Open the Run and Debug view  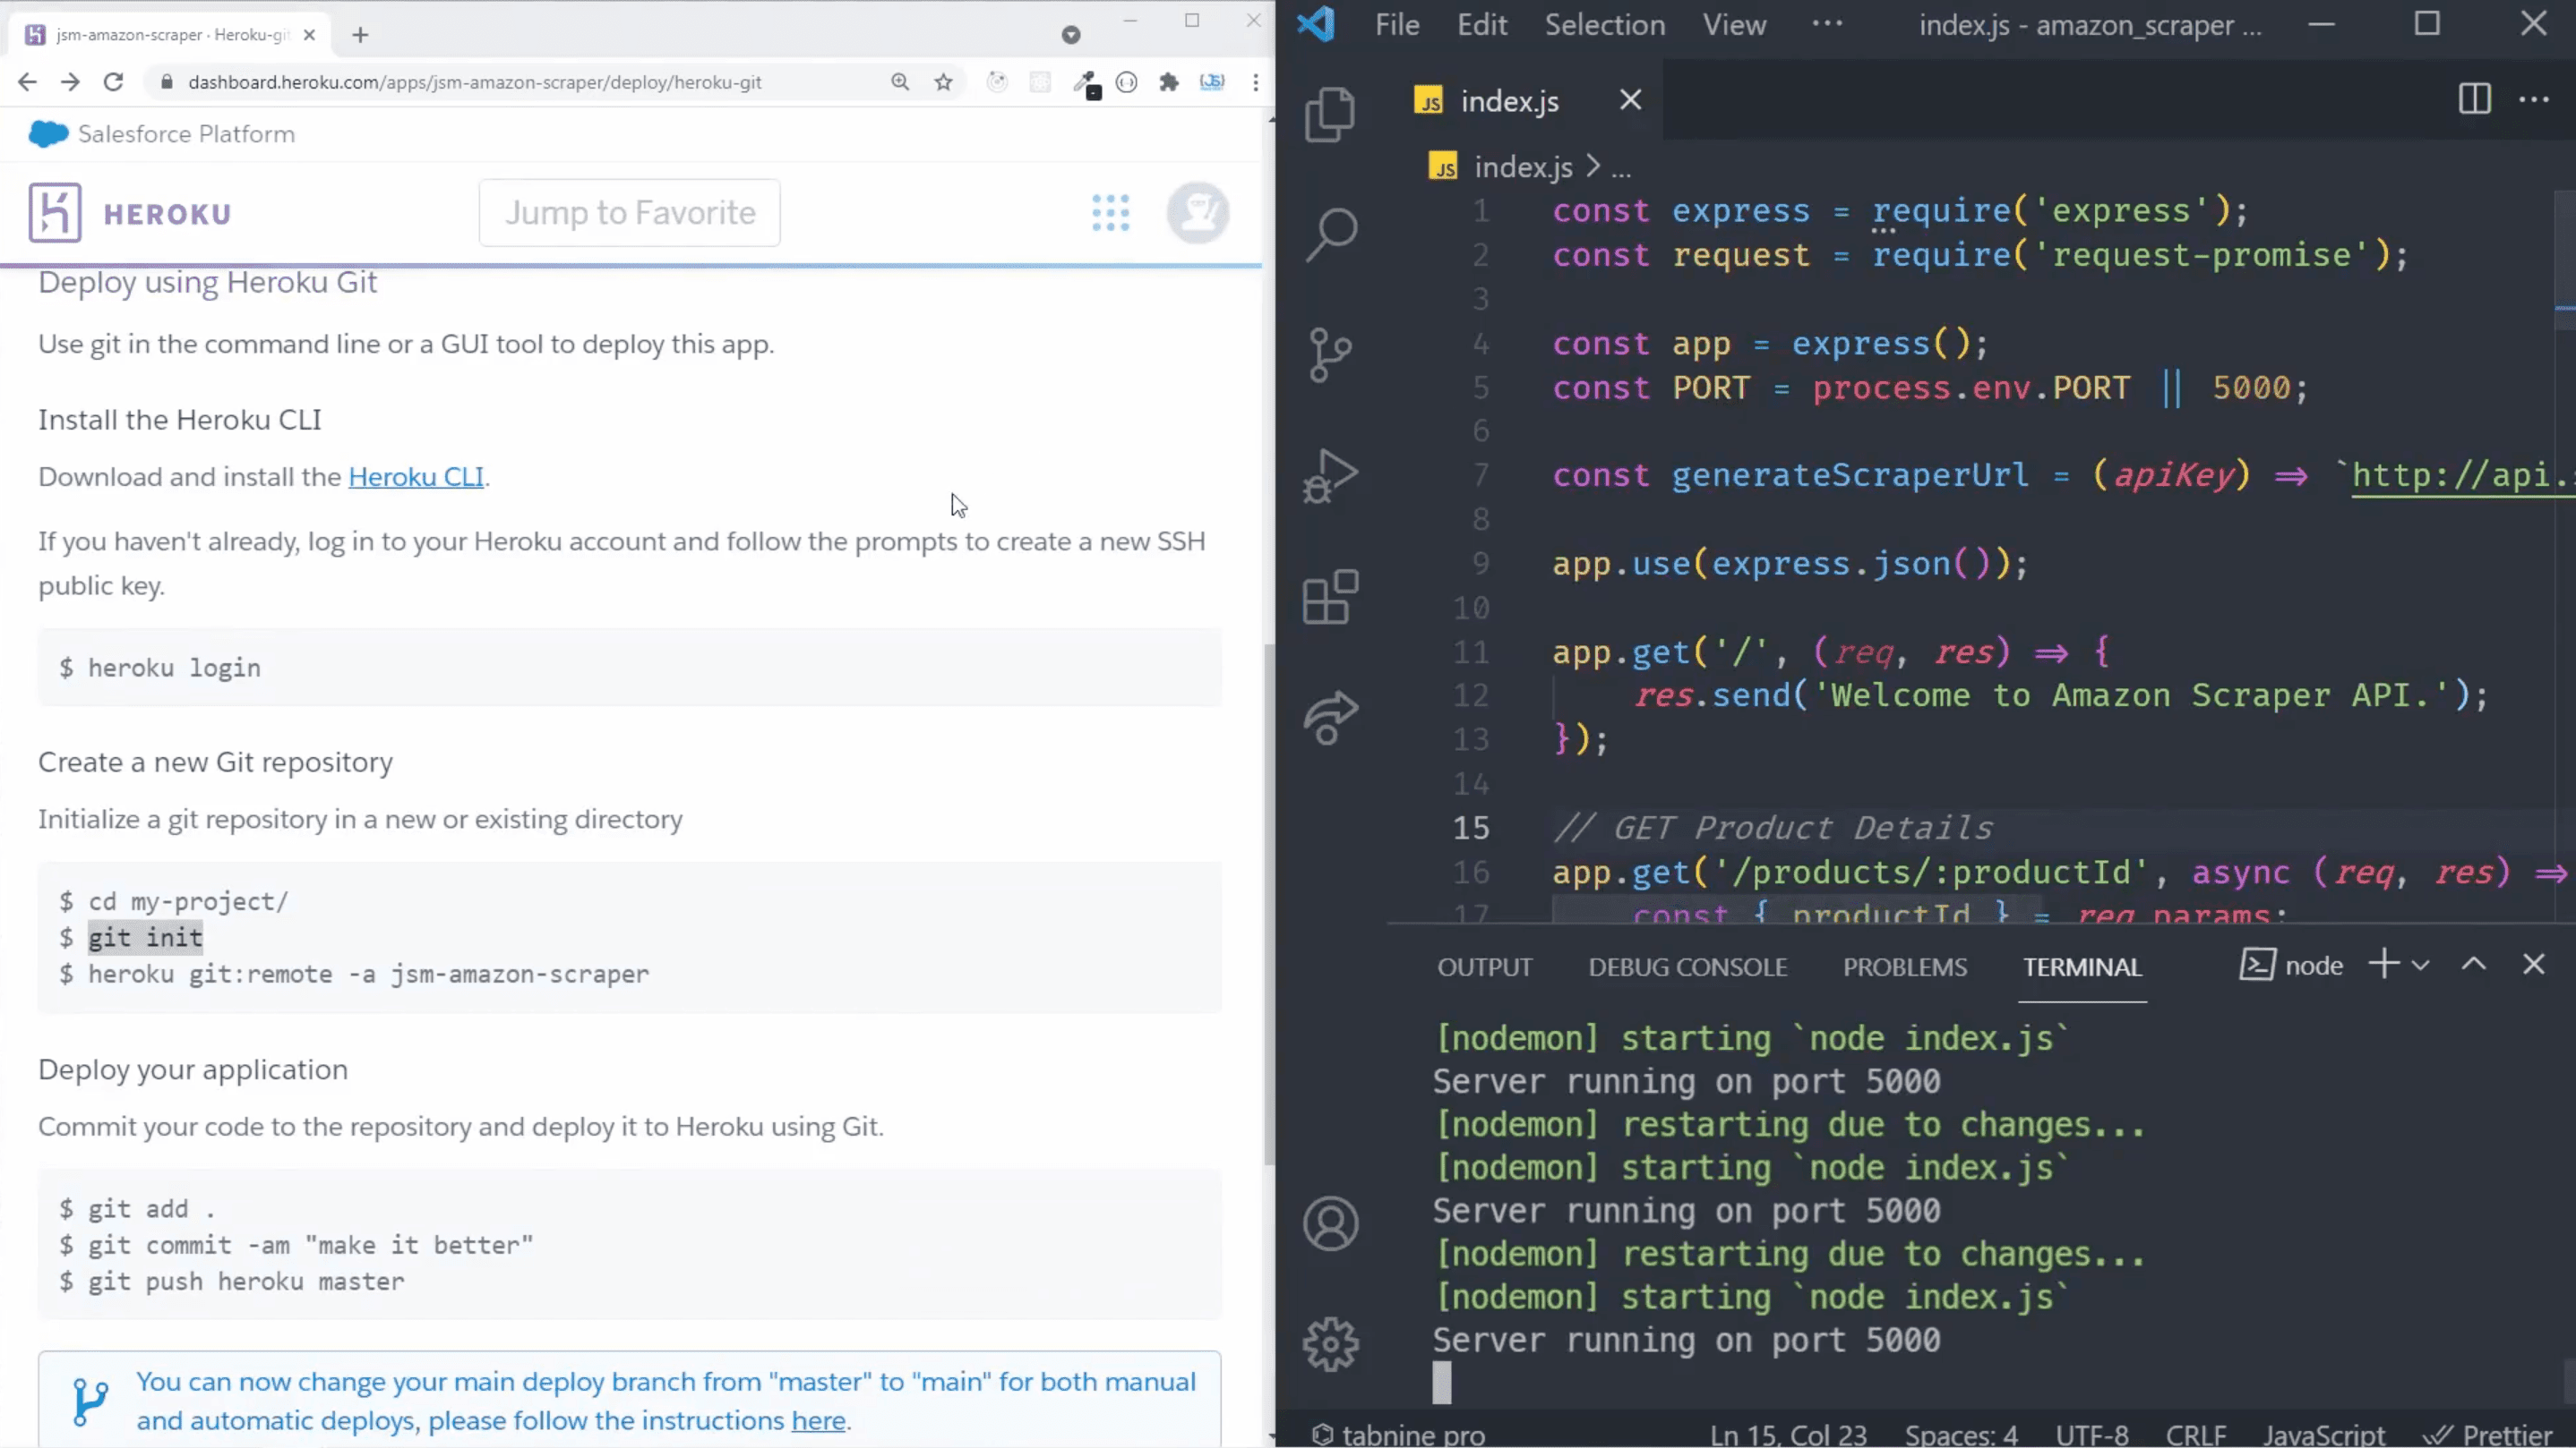click(x=1331, y=476)
